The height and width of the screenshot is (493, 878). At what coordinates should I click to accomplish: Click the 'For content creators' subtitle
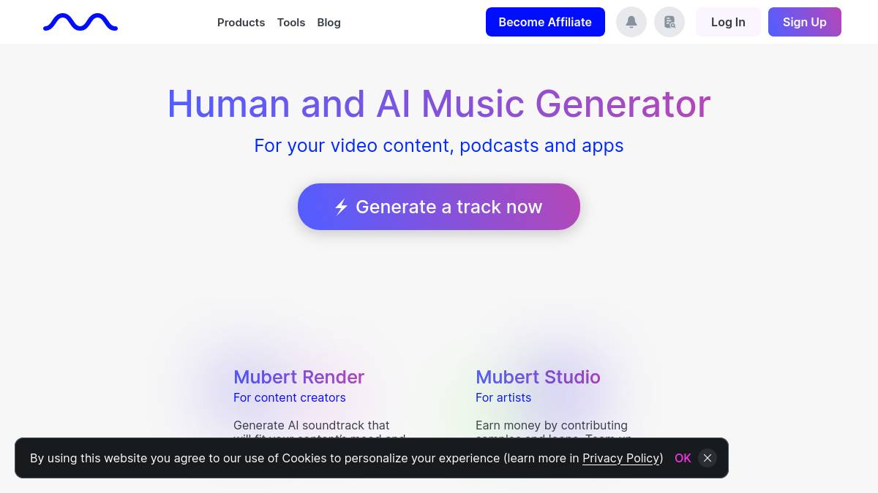point(289,397)
